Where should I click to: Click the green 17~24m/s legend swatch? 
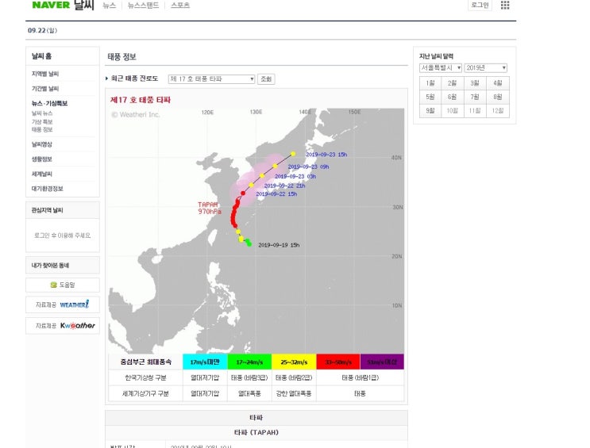249,362
